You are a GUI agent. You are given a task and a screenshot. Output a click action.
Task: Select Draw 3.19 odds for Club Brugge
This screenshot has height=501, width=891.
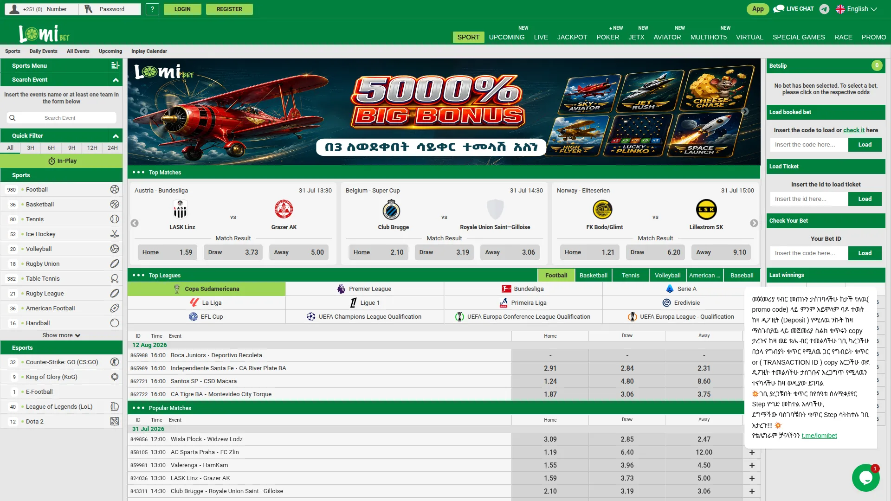pyautogui.click(x=444, y=252)
